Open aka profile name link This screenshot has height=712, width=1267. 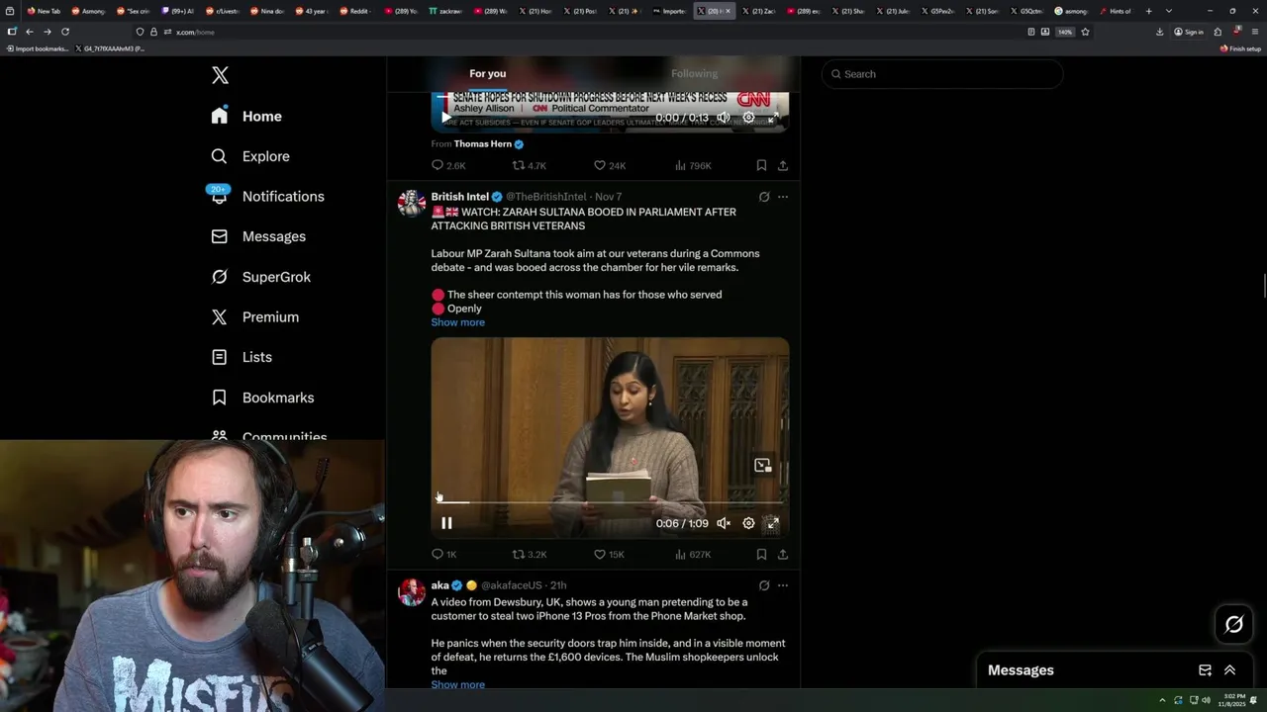click(x=439, y=585)
